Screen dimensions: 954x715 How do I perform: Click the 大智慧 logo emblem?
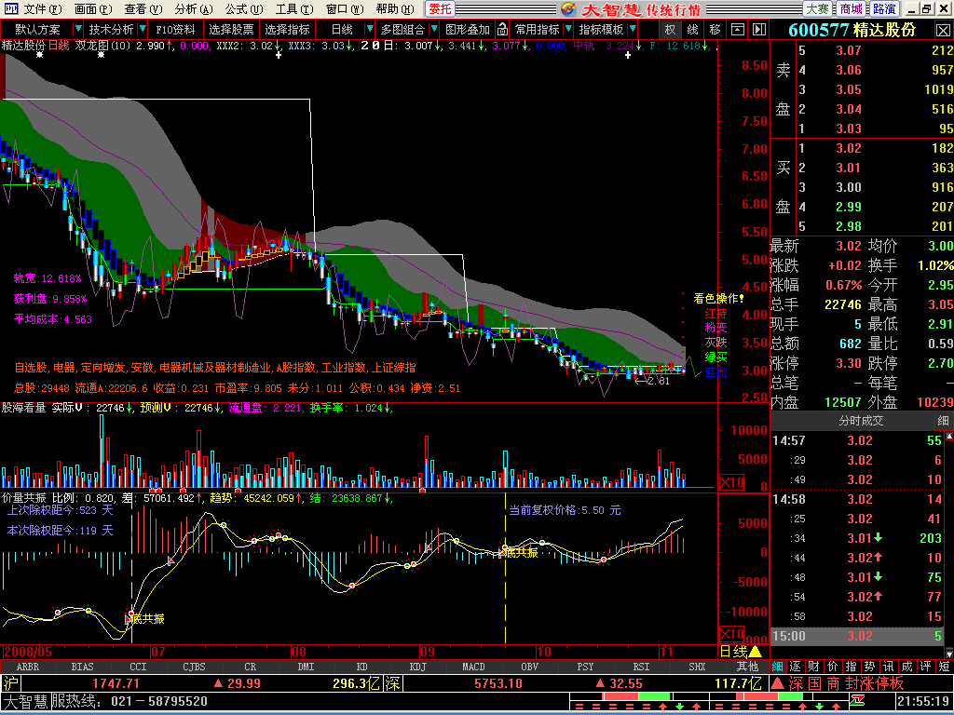pos(568,9)
